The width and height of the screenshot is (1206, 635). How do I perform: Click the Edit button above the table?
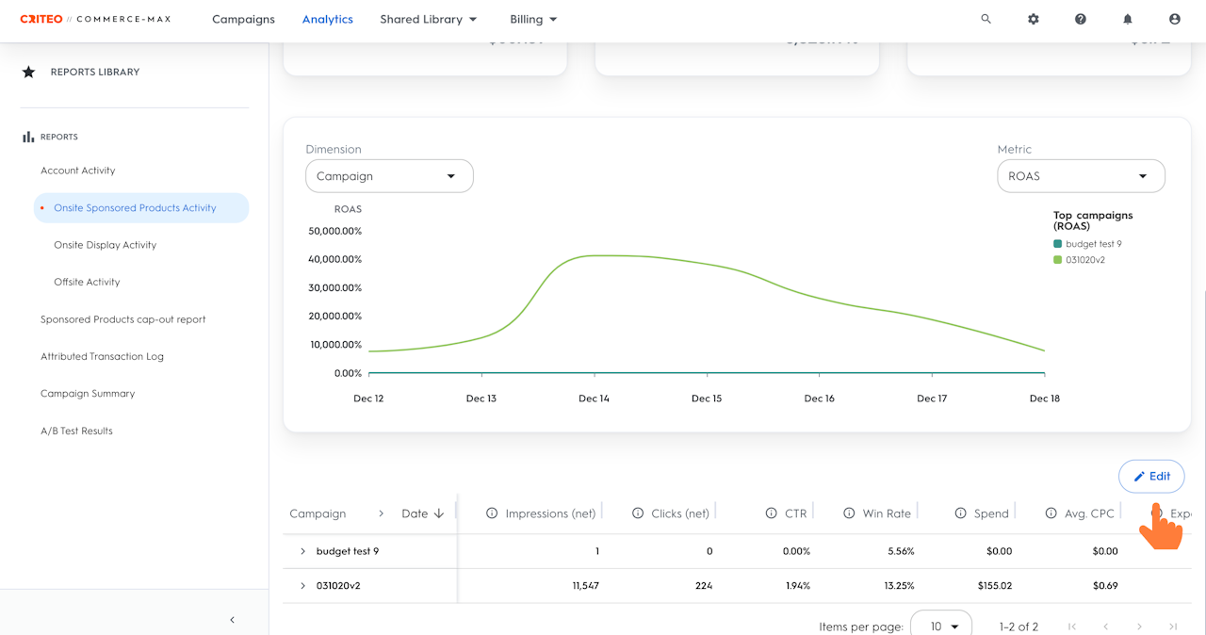coord(1150,477)
